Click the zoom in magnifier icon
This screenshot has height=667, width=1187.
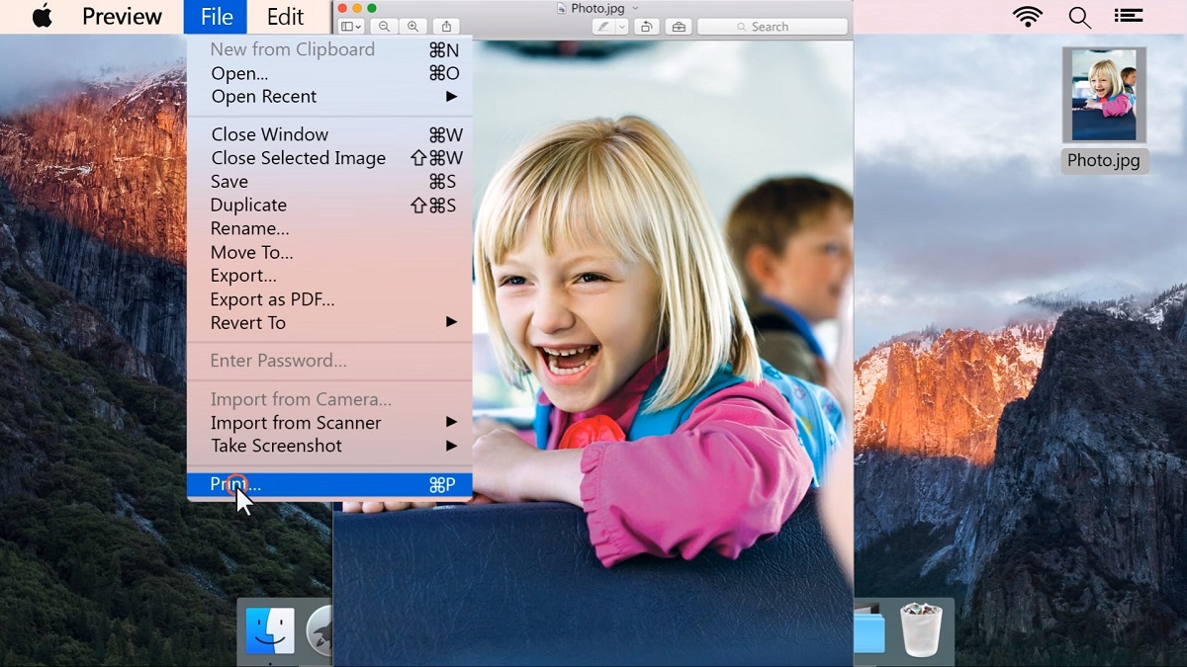pyautogui.click(x=412, y=27)
